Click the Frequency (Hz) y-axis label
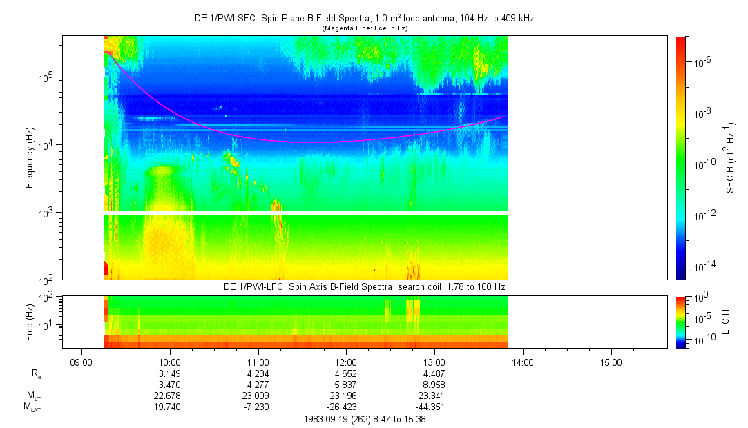This screenshot has height=428, width=748. [30, 157]
